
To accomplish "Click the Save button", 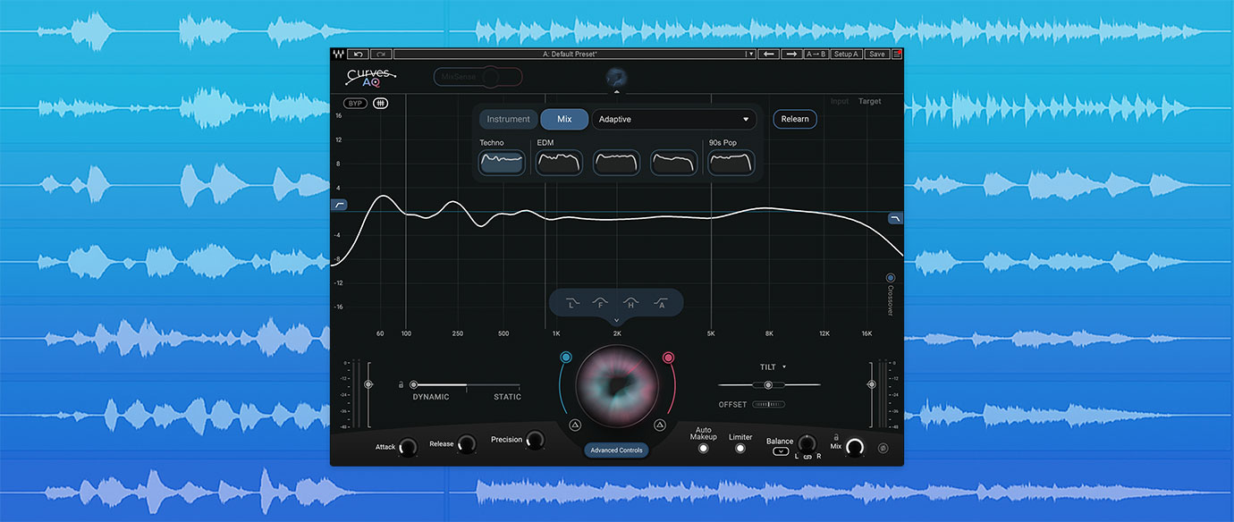I will click(876, 55).
